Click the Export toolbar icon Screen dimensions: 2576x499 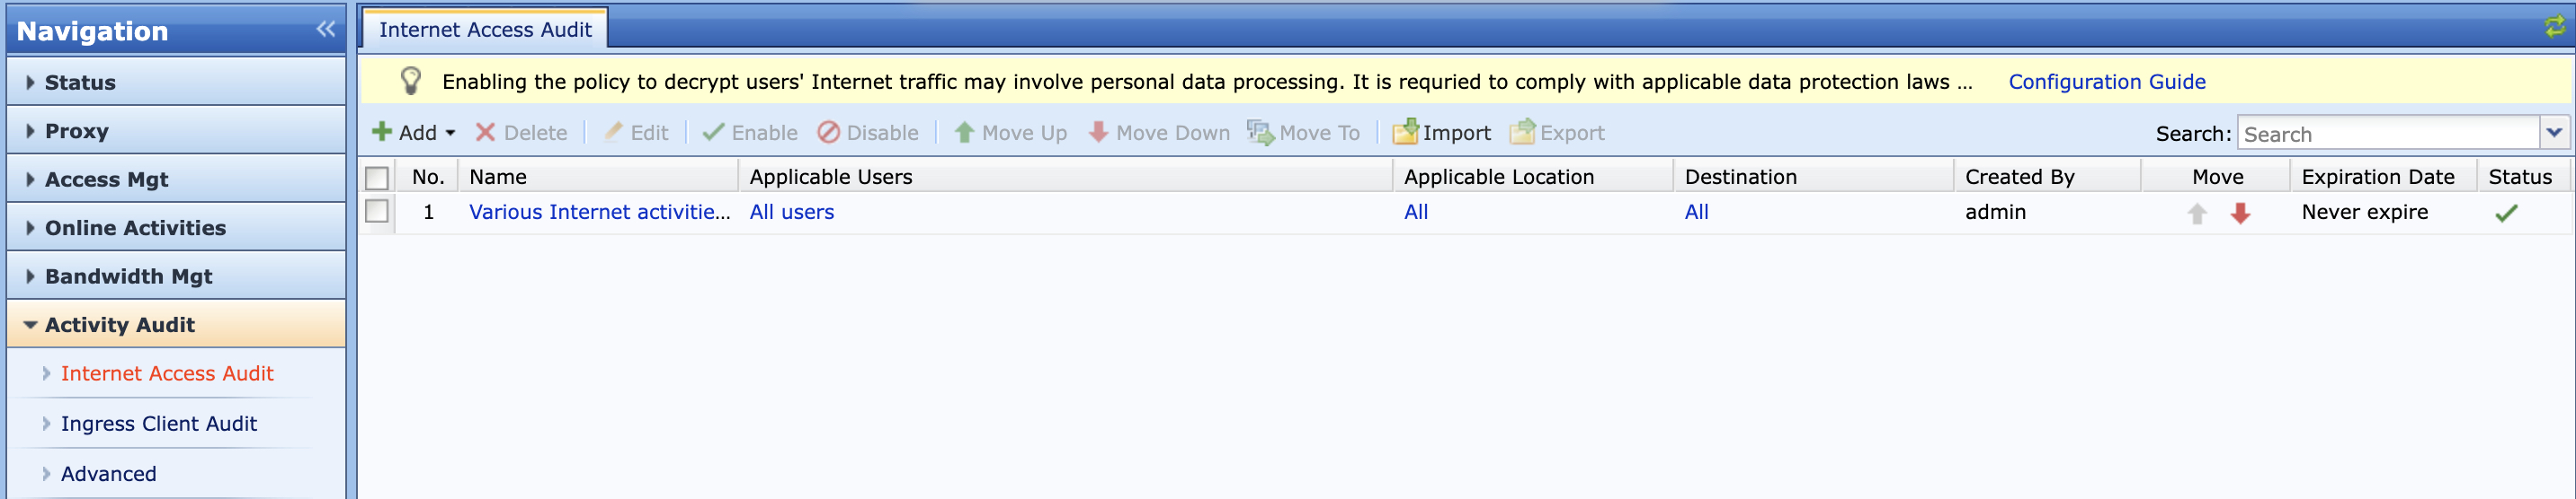[x=1522, y=133]
